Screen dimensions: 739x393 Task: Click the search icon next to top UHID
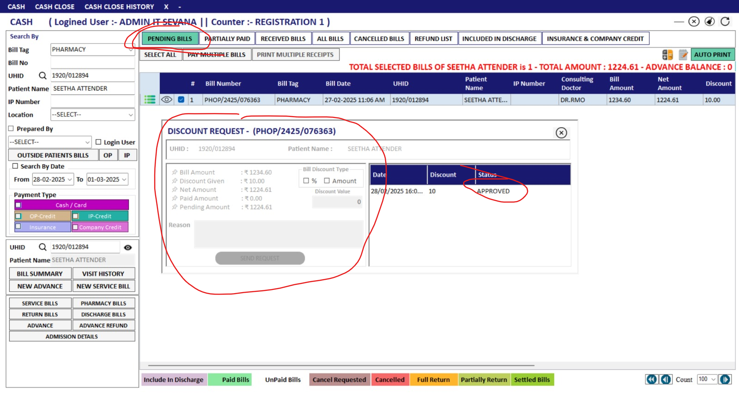tap(42, 75)
